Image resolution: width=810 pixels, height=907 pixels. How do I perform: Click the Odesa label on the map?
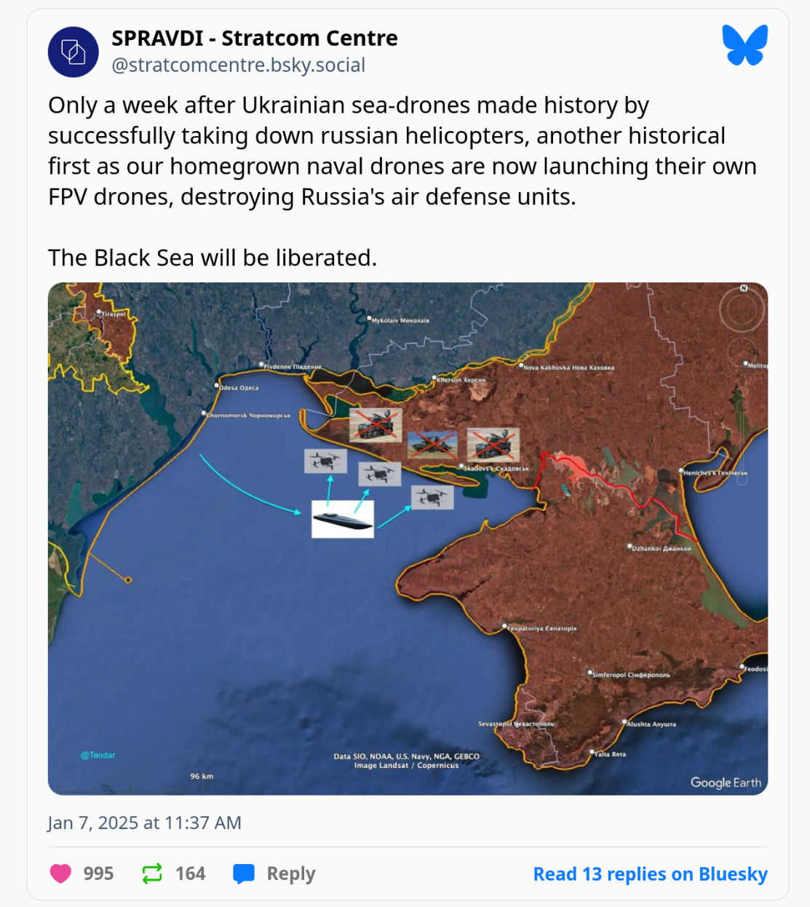[x=238, y=387]
